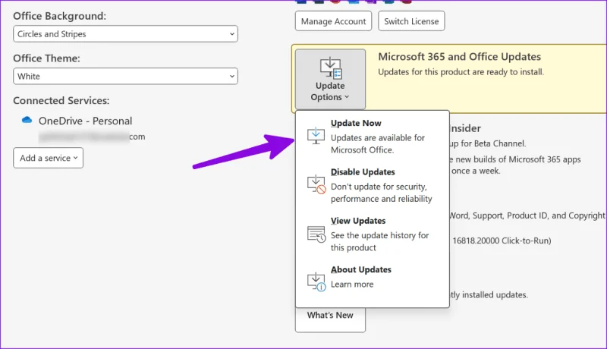
Task: Select Update Now from the menu
Action: tap(373, 137)
